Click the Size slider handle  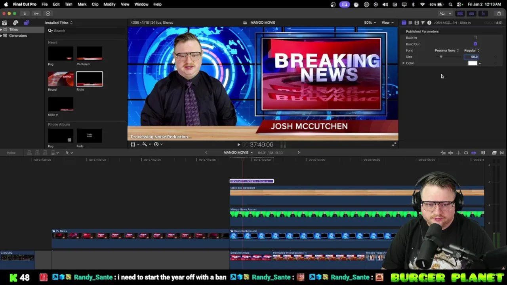441,57
